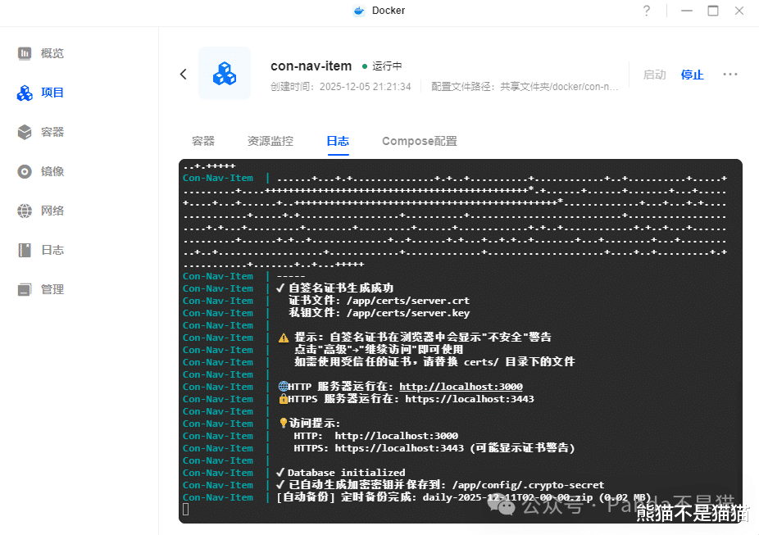The image size is (759, 535).
Task: Click the warning triangle icon in log
Action: (284, 338)
